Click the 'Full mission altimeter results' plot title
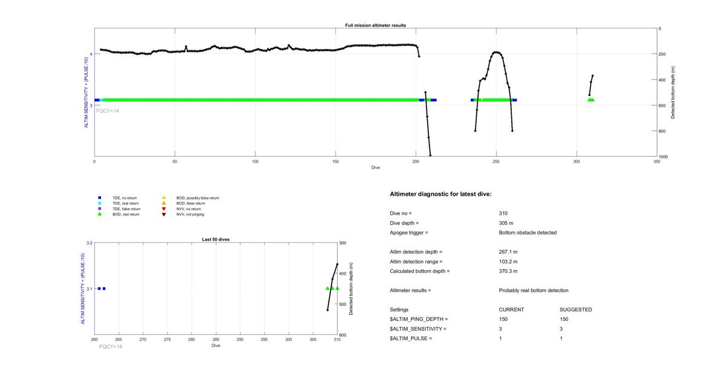This screenshot has width=726, height=376. click(375, 25)
